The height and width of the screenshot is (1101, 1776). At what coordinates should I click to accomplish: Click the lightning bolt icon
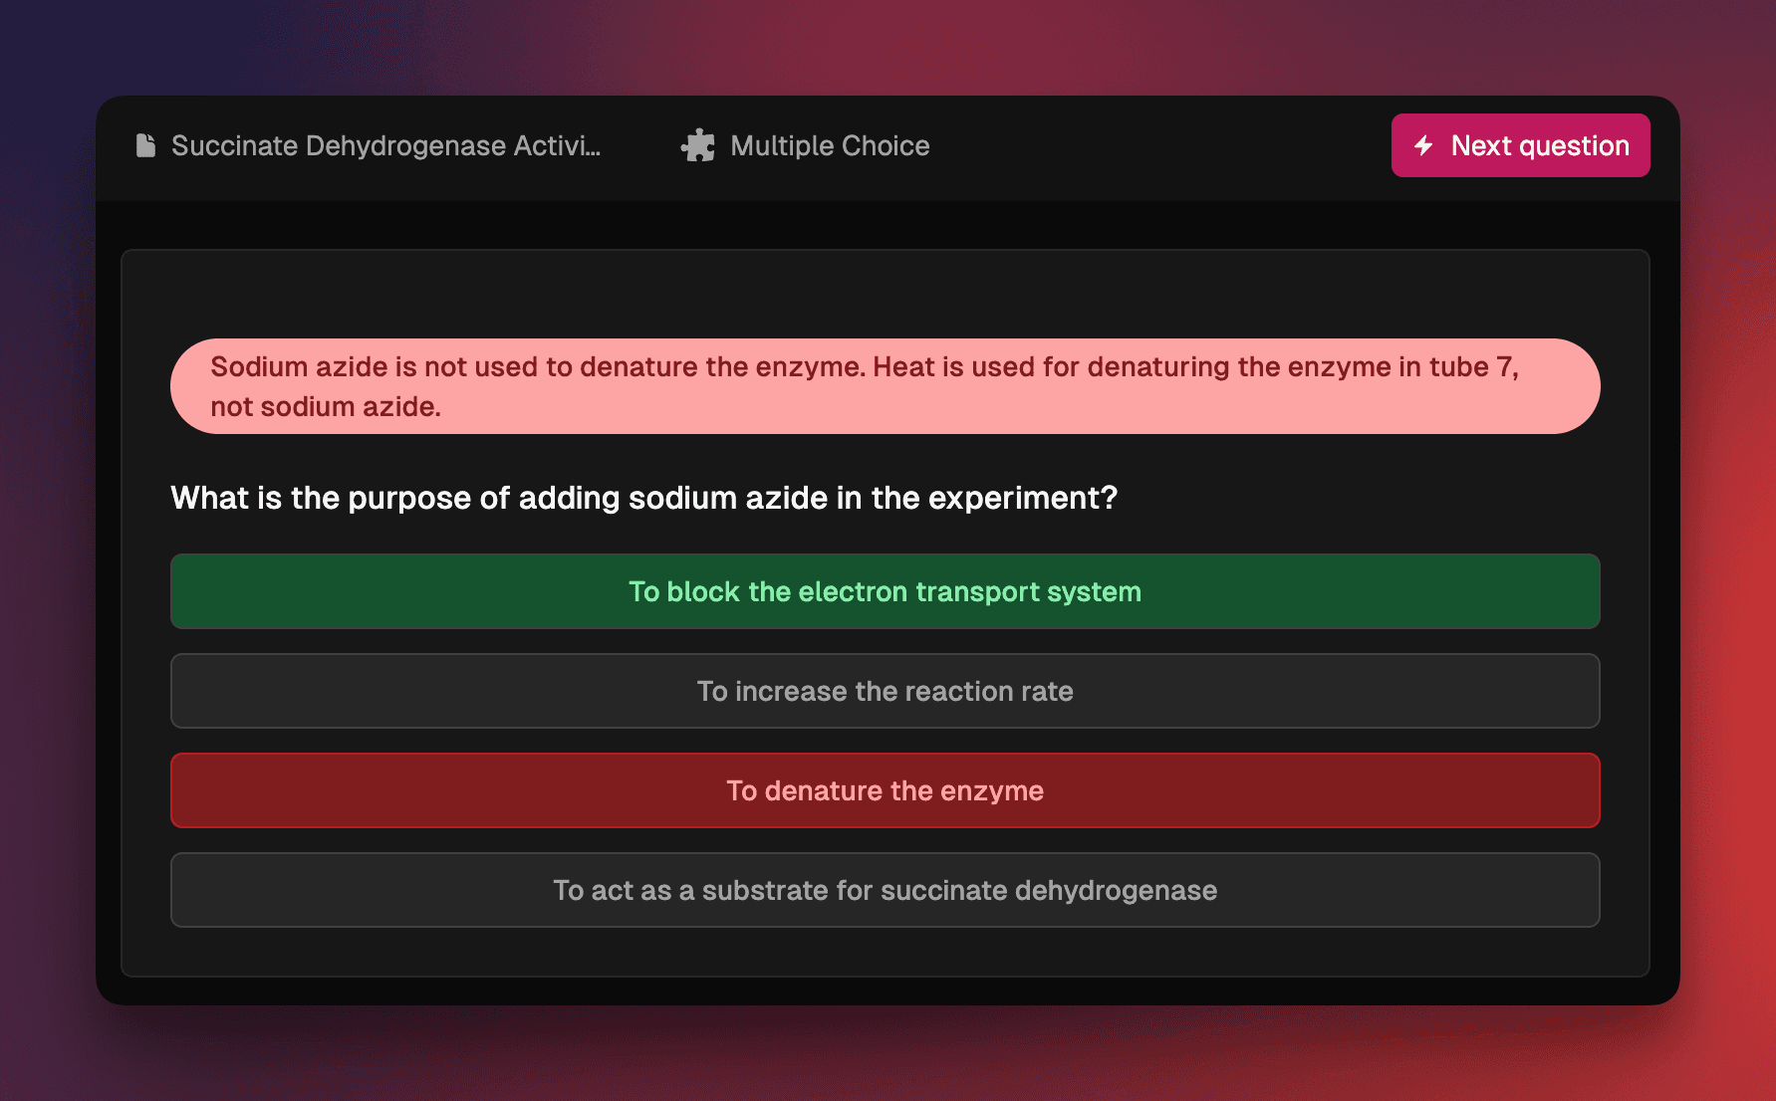point(1423,145)
